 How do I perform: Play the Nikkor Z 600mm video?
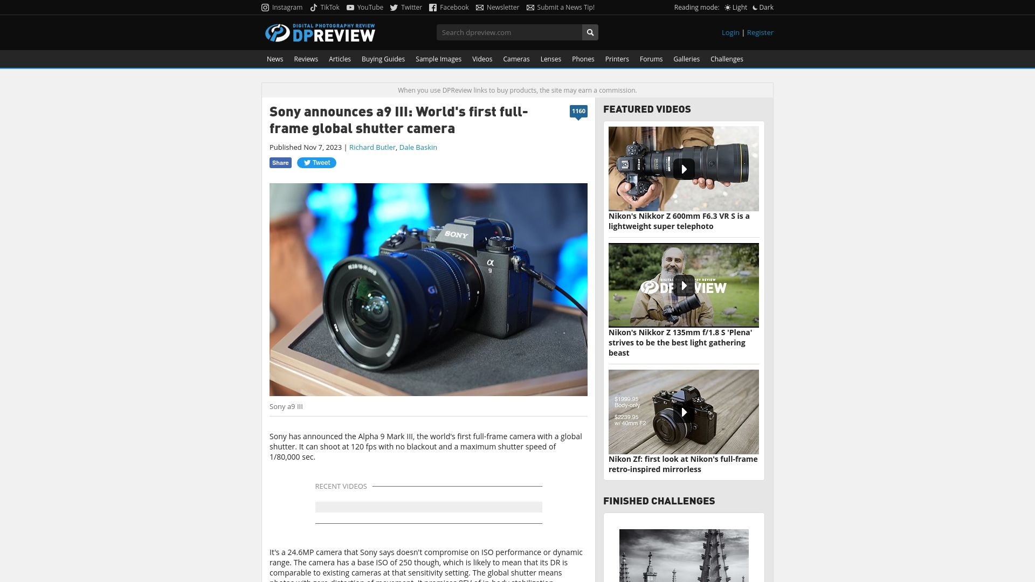click(684, 169)
